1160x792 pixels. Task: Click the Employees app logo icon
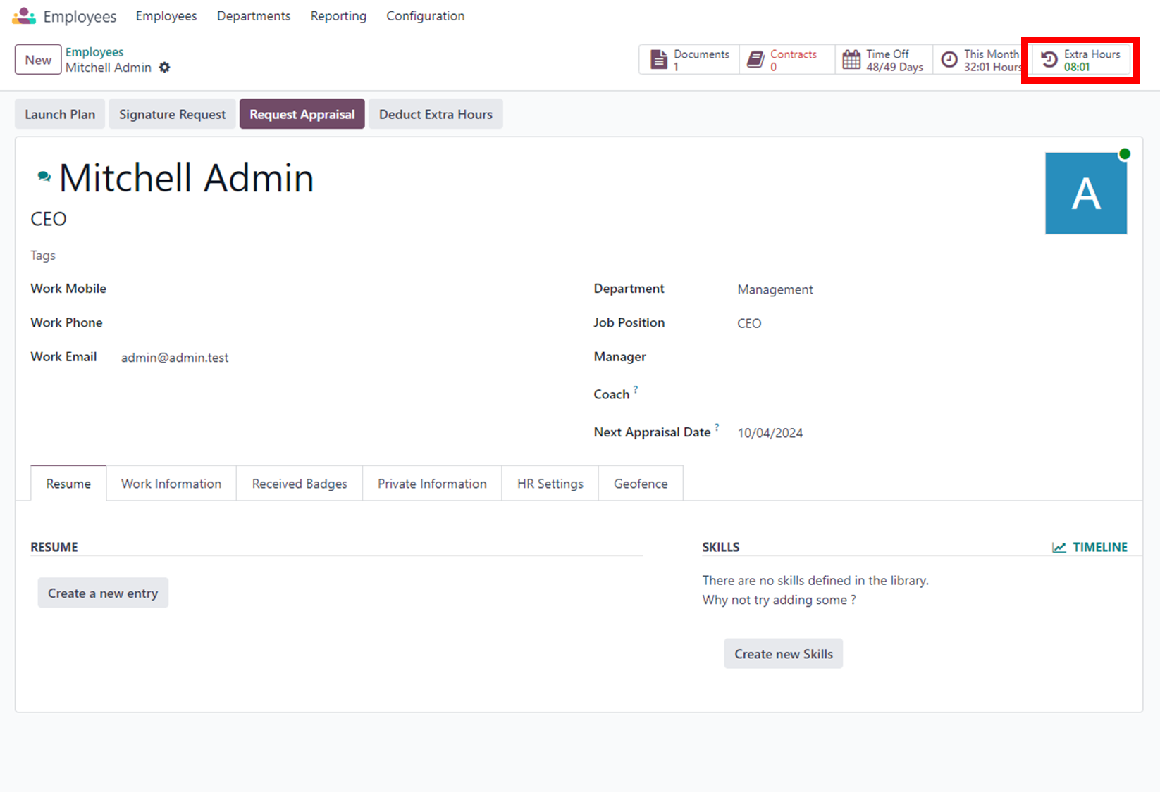tap(24, 16)
